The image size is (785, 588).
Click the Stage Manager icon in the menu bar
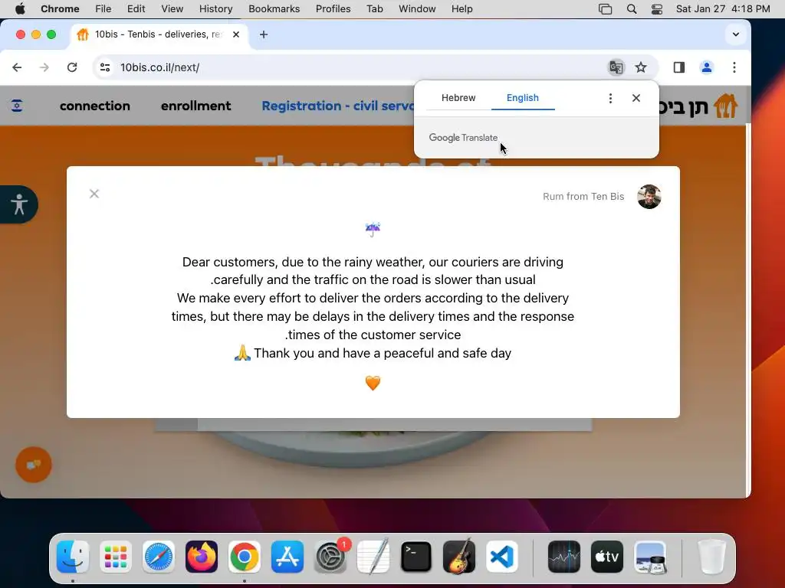point(606,8)
